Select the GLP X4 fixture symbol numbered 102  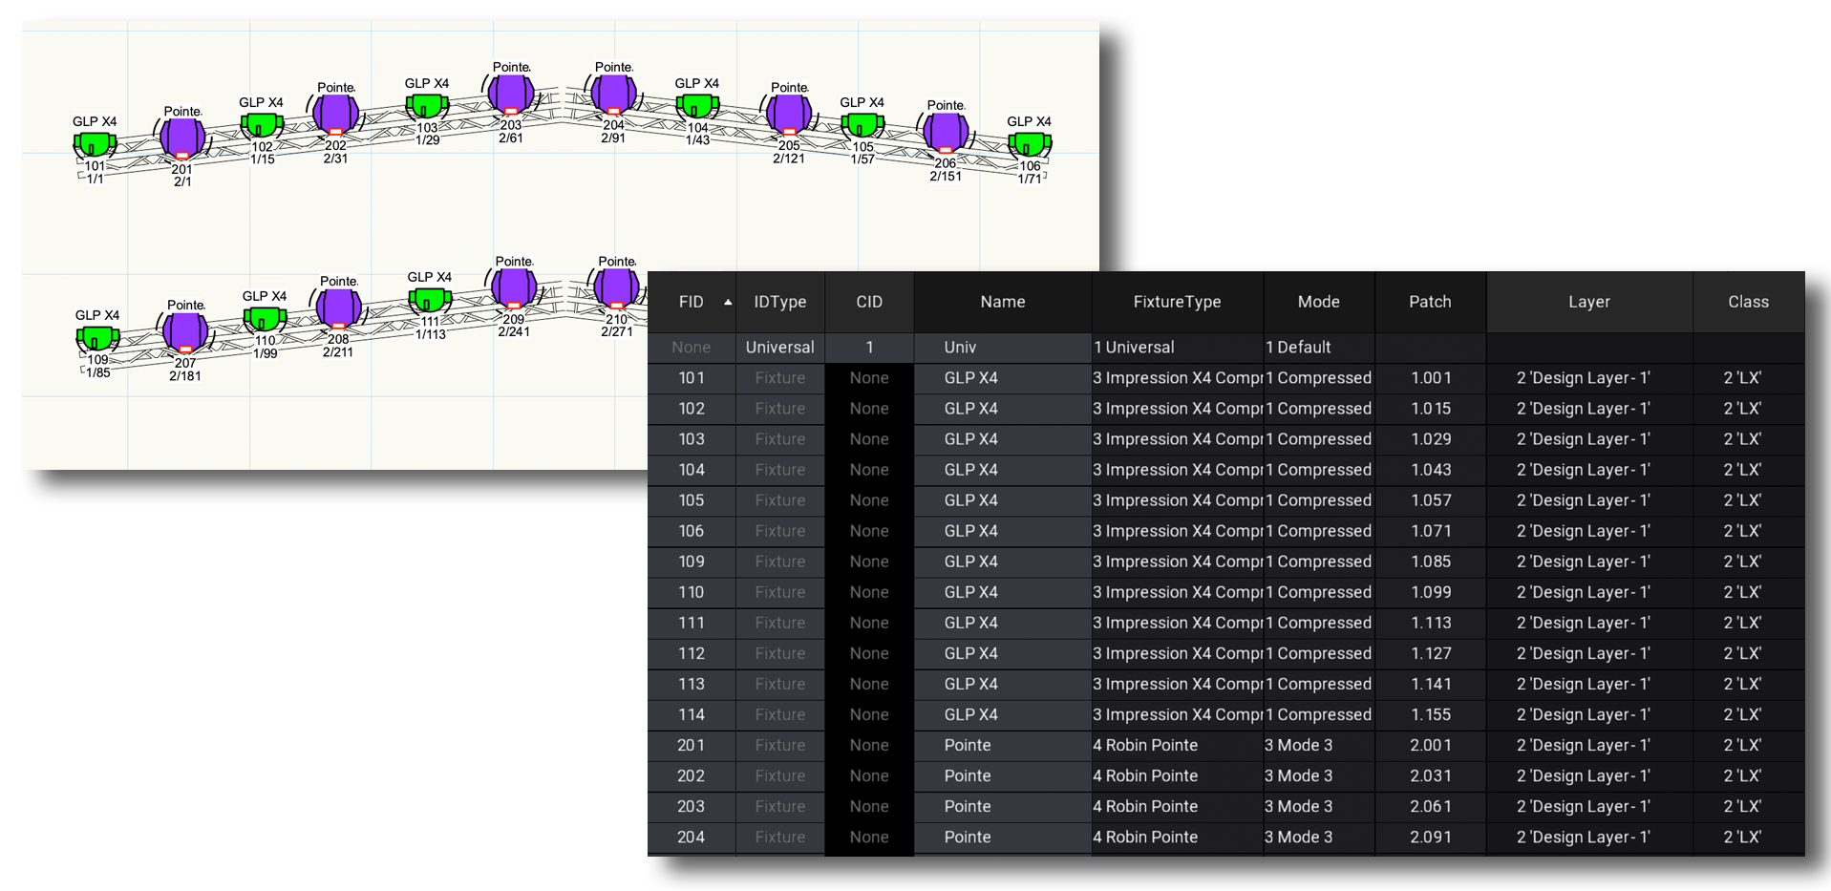[262, 125]
